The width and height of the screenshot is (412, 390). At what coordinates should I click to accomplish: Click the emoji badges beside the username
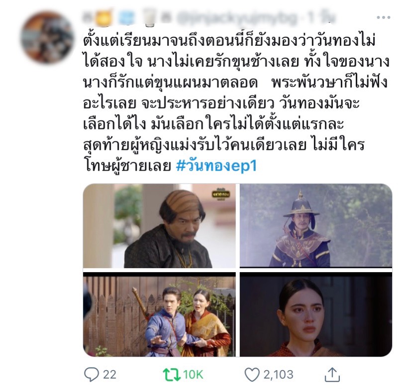125,18
